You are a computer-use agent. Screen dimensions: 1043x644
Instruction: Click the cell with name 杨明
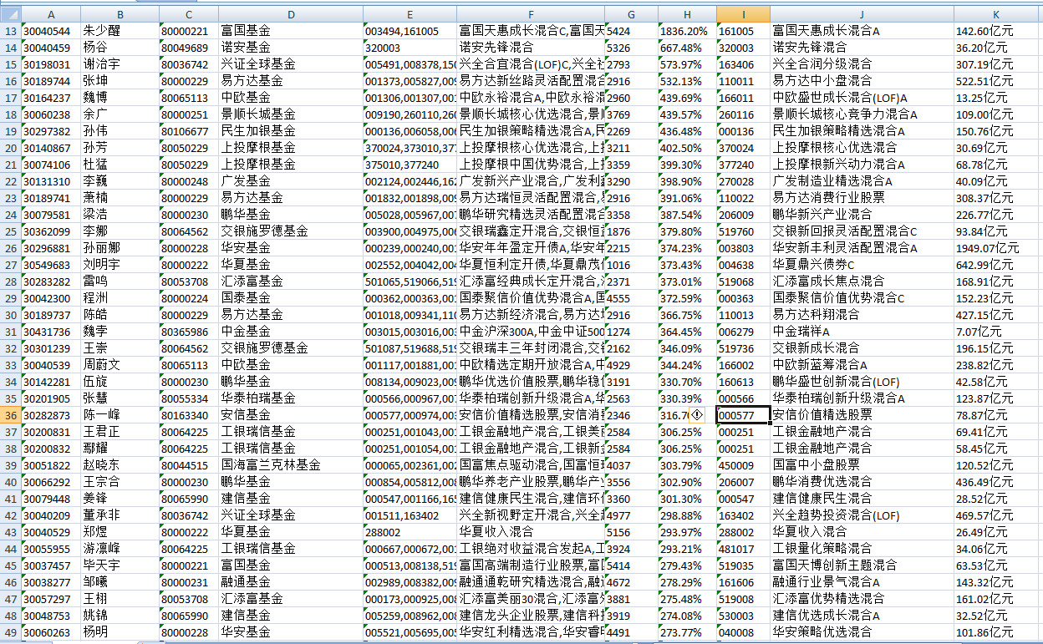[x=120, y=632]
